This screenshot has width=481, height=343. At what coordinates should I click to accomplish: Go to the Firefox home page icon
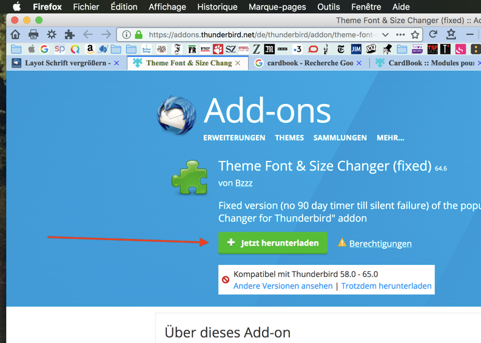point(15,34)
